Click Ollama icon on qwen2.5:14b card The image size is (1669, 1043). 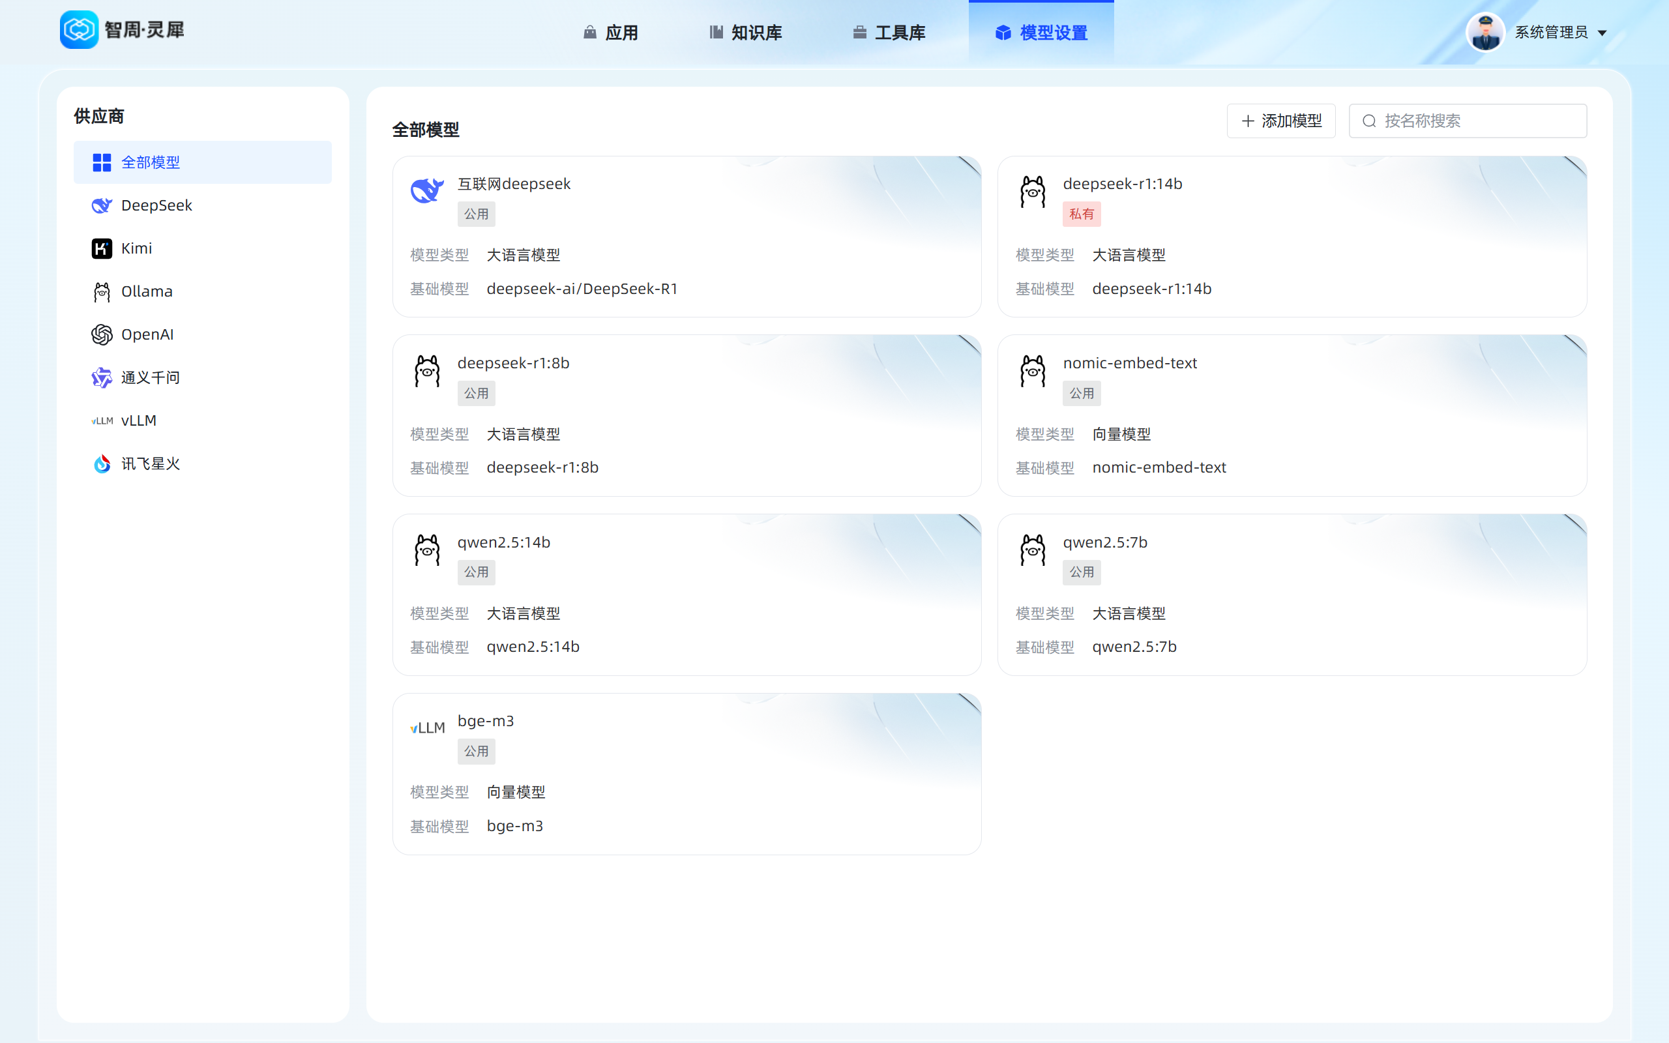(x=428, y=550)
